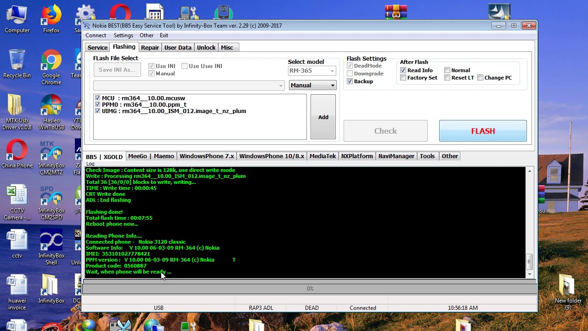Launch InfinityBox CM2SPD shortcut
This screenshot has width=588, height=331.
click(x=51, y=202)
